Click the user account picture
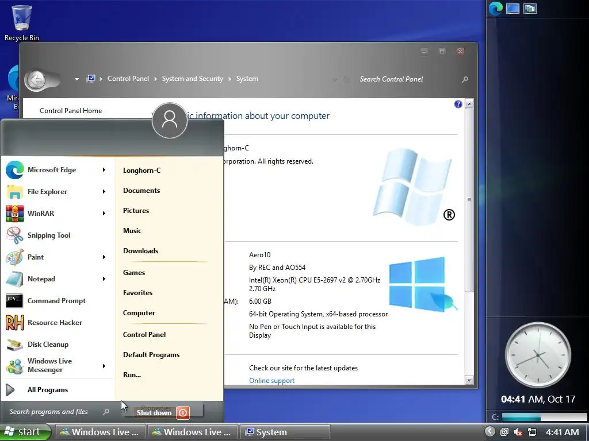The width and height of the screenshot is (589, 441). [x=170, y=121]
